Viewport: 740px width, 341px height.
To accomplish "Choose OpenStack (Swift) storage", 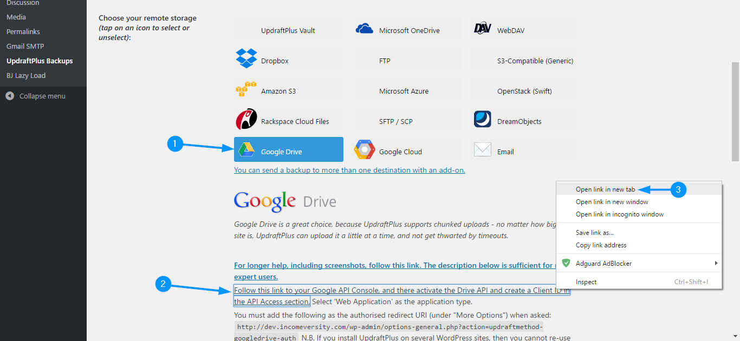I will point(525,89).
